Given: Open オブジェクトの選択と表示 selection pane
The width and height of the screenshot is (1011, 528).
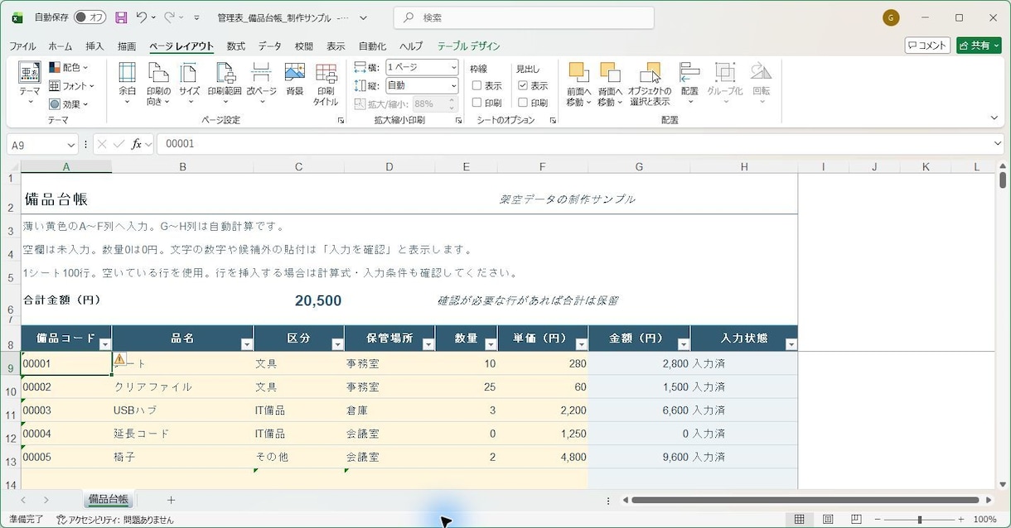Looking at the screenshot, I should [x=650, y=84].
